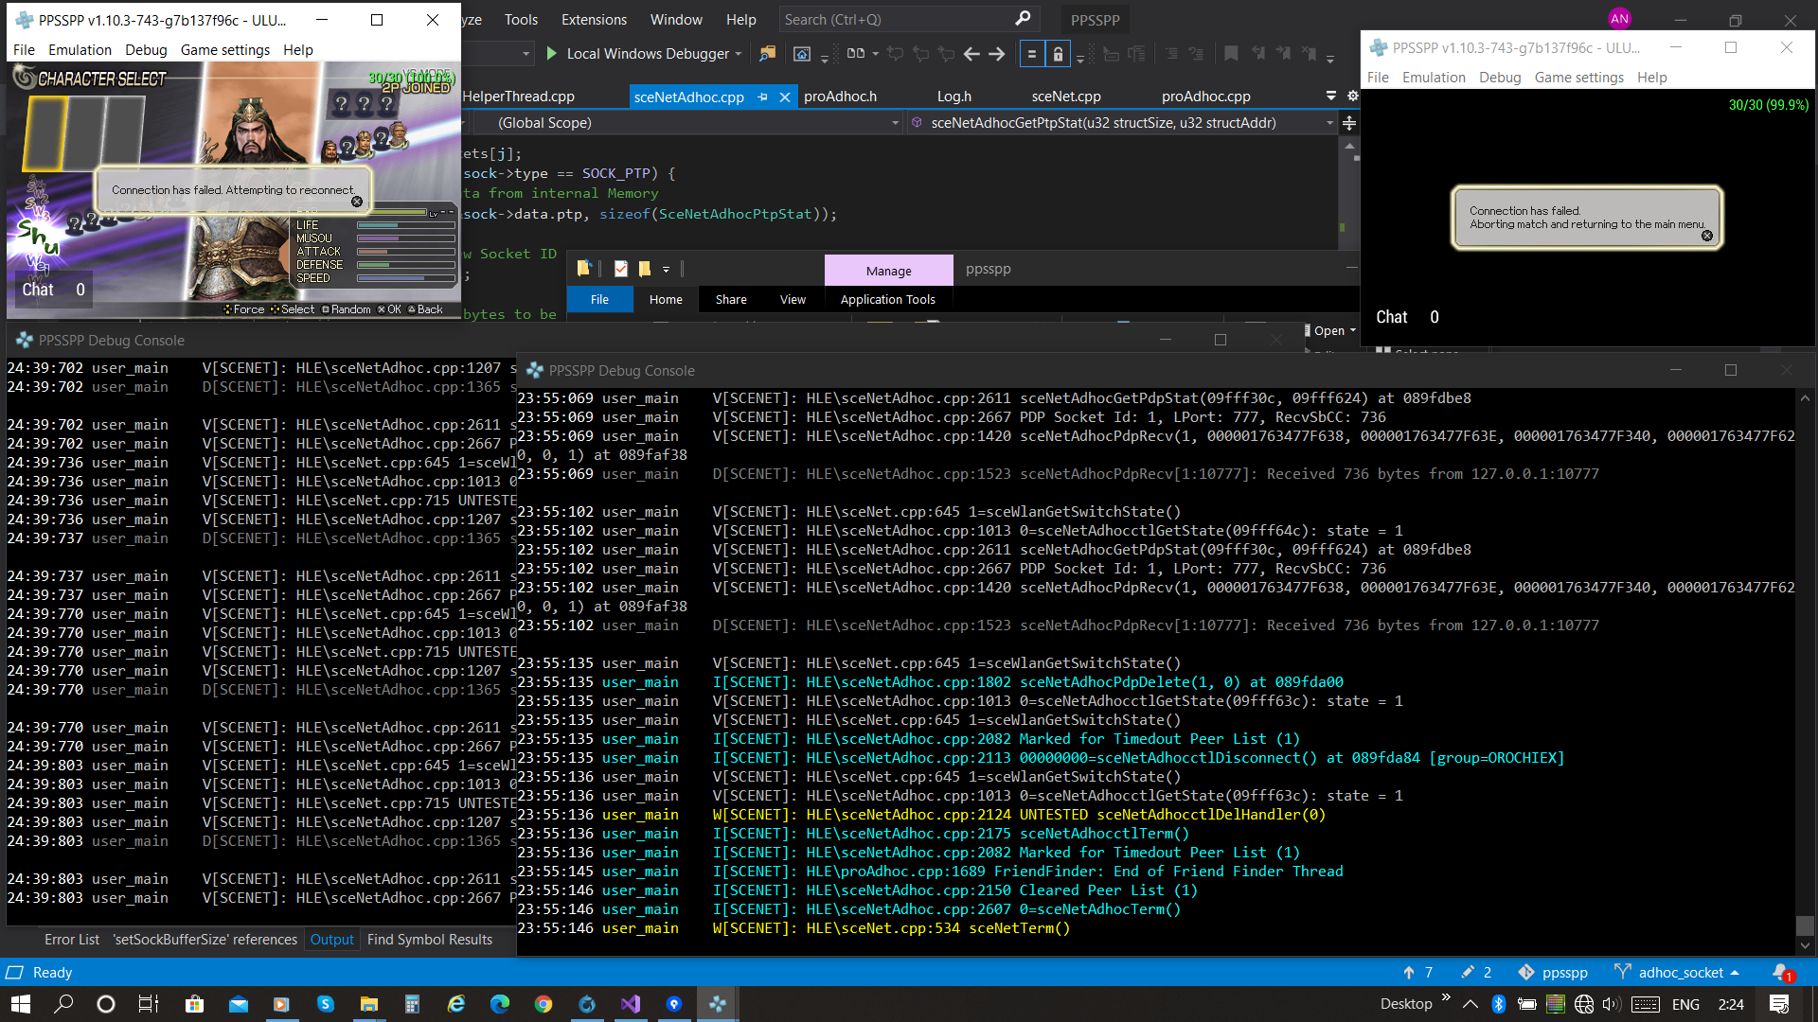Launch Google Chrome from the taskbar

pyautogui.click(x=544, y=1004)
